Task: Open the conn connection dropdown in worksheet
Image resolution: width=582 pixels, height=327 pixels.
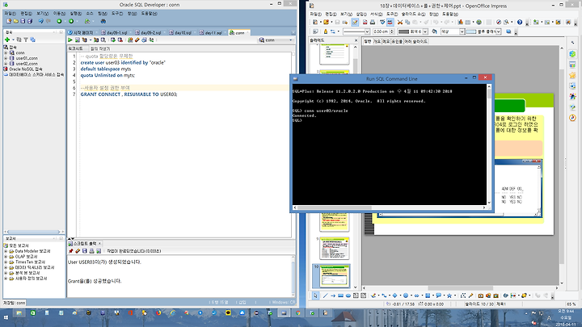Action: click(x=276, y=40)
